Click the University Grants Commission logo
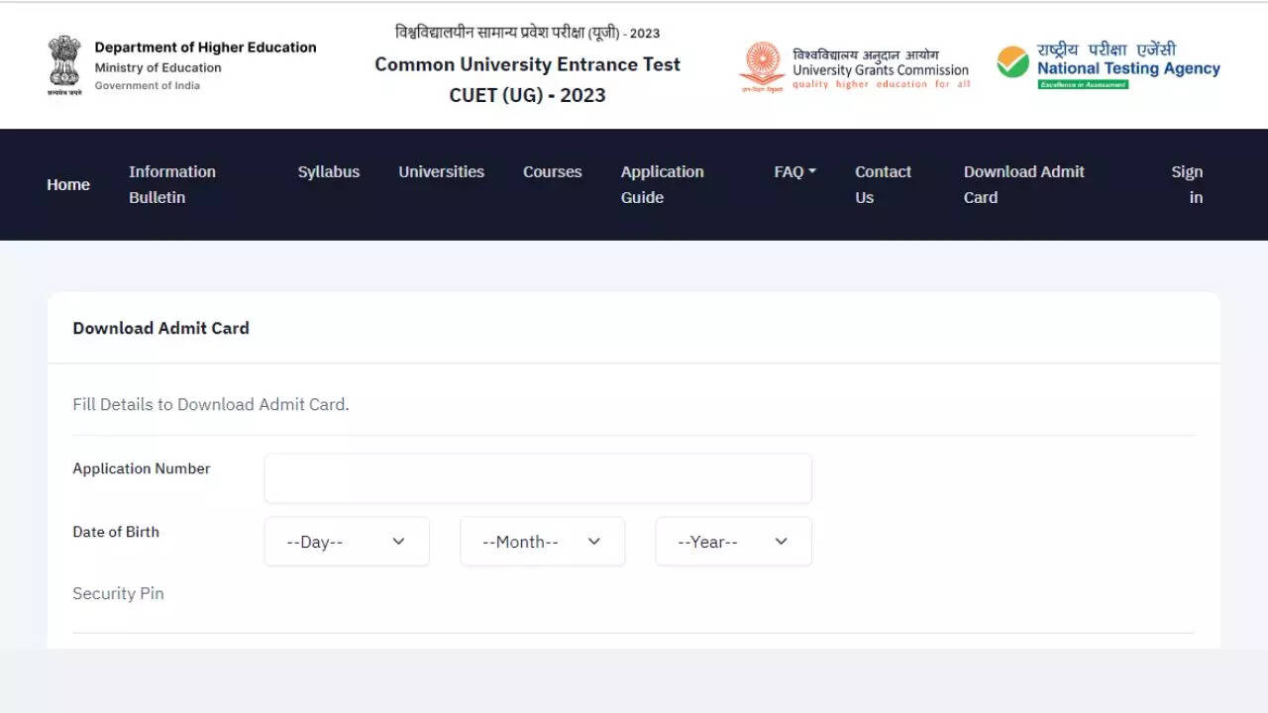This screenshot has width=1268, height=713. [762, 66]
